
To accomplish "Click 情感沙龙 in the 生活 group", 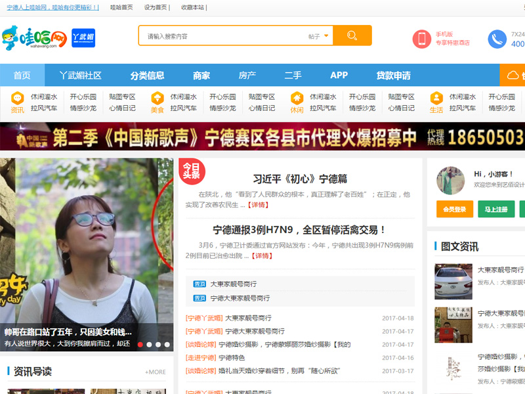I will click(x=501, y=108).
